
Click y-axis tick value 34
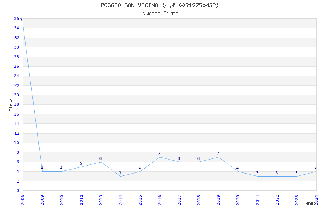tap(17, 28)
